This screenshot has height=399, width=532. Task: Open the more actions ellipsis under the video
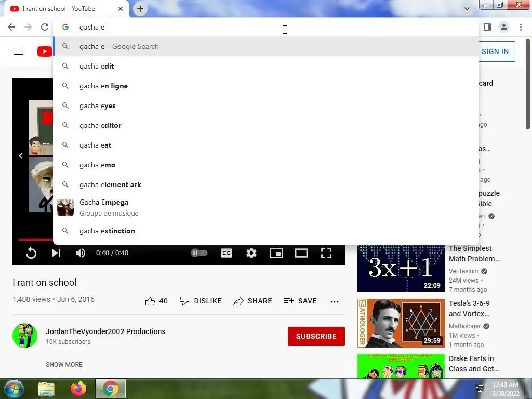pos(335,302)
